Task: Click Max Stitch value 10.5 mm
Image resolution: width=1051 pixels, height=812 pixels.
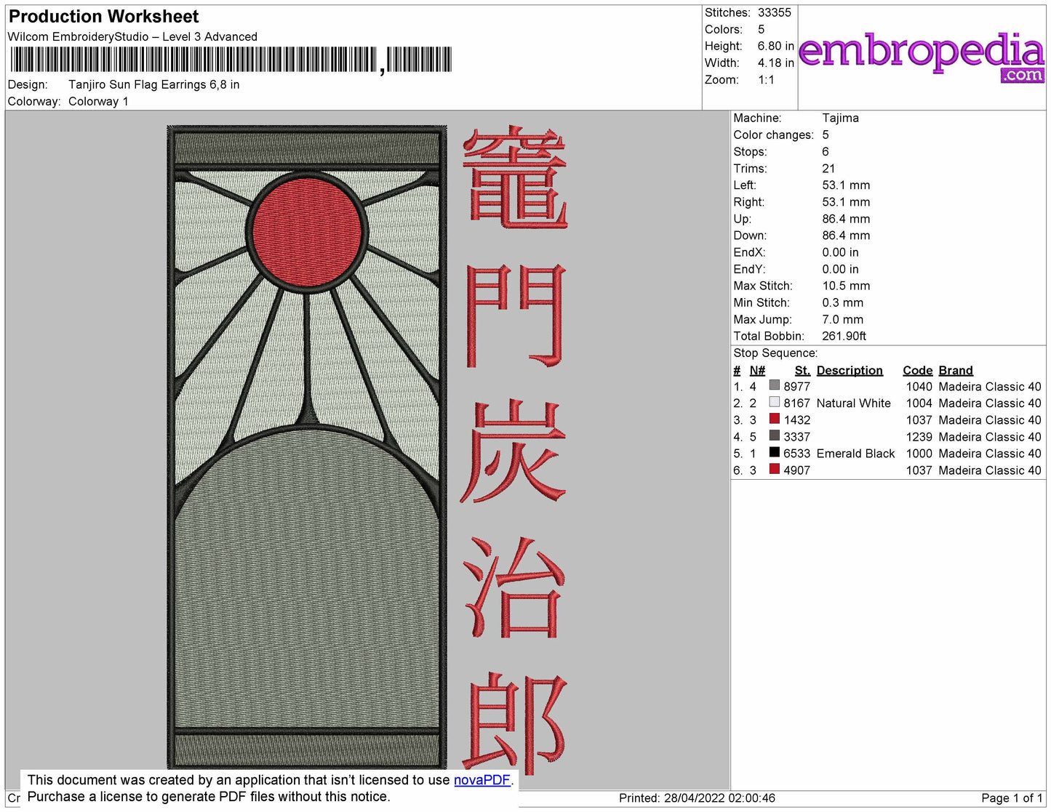Action: click(x=847, y=286)
